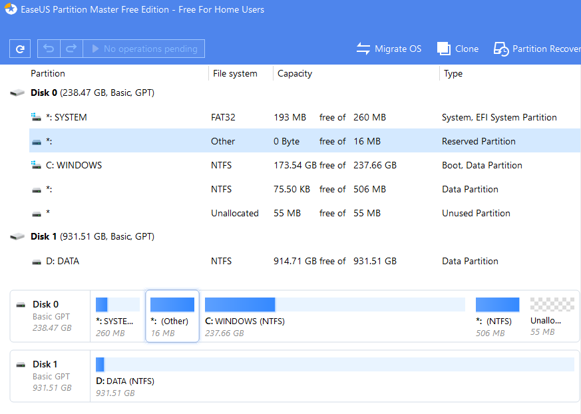Select the SYSTEM FAT32 partition row

pyautogui.click(x=266, y=117)
